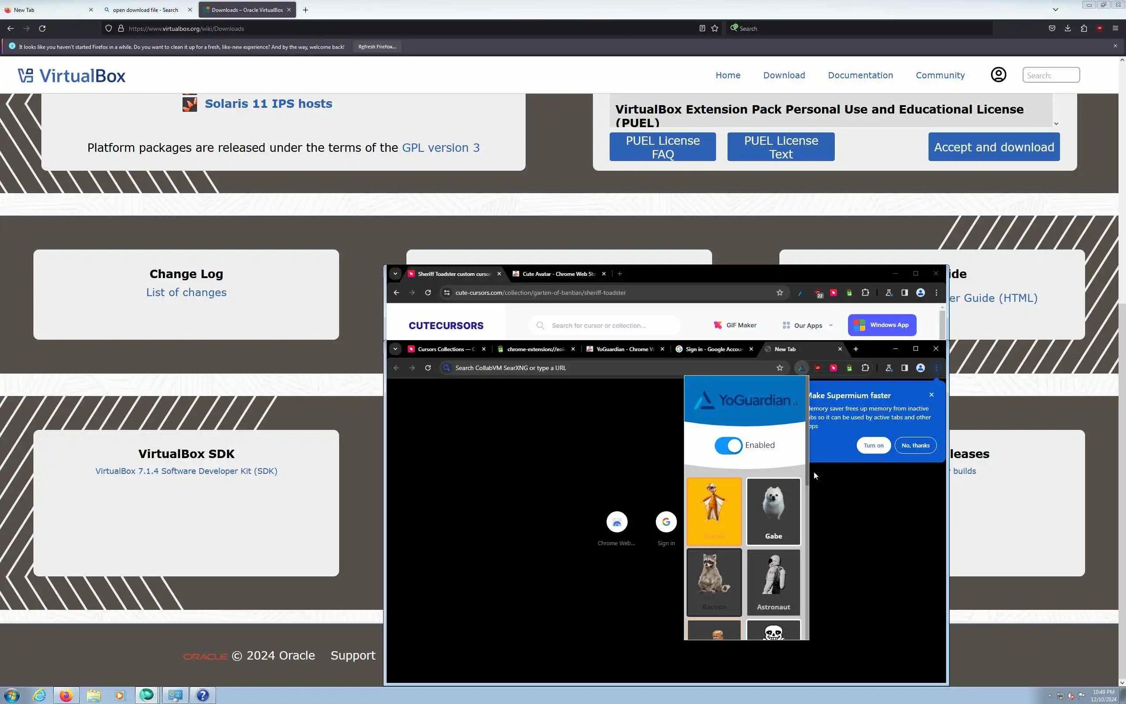Click the GIF Maker icon link

(718, 325)
